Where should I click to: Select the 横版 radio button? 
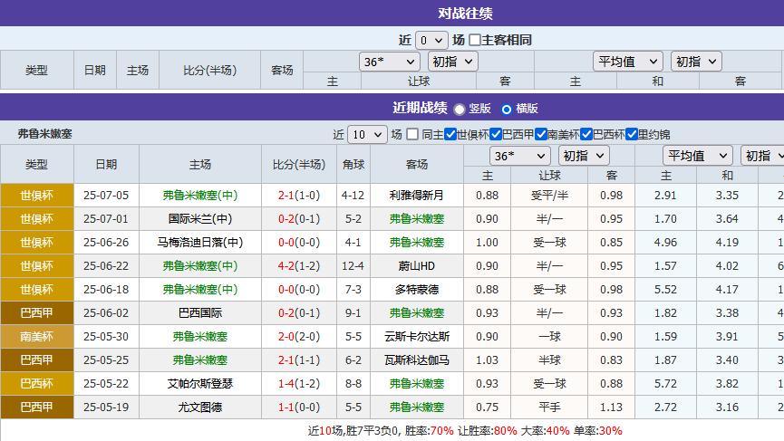pos(507,109)
